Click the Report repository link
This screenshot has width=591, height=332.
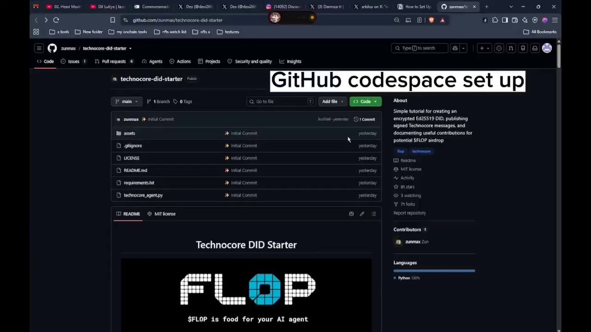click(x=410, y=213)
